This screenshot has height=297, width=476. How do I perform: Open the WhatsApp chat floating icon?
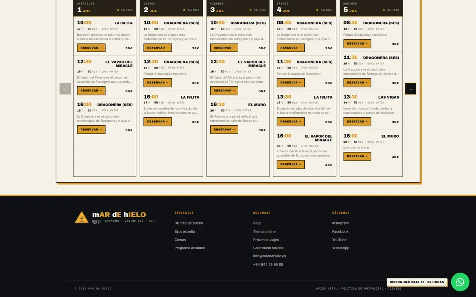click(x=460, y=282)
